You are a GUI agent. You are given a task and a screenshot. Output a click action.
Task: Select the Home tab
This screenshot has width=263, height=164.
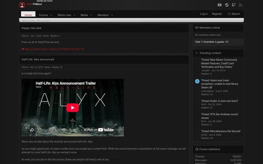(28, 15)
